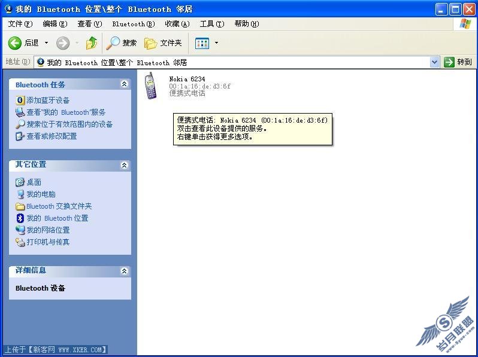
Task: Click the Nokia 6234 device name
Action: tap(187, 79)
